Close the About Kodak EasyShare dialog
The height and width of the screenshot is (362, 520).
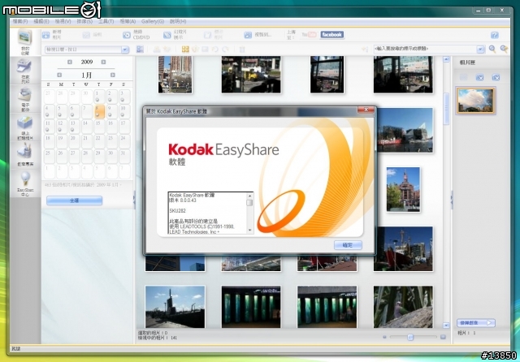366,110
